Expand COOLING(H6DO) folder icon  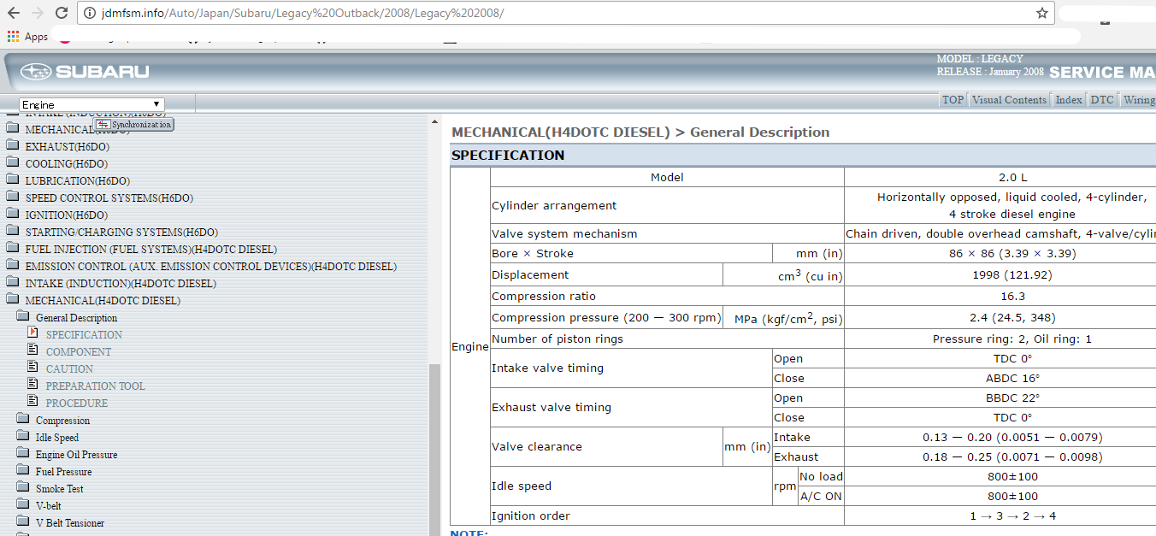(12, 162)
